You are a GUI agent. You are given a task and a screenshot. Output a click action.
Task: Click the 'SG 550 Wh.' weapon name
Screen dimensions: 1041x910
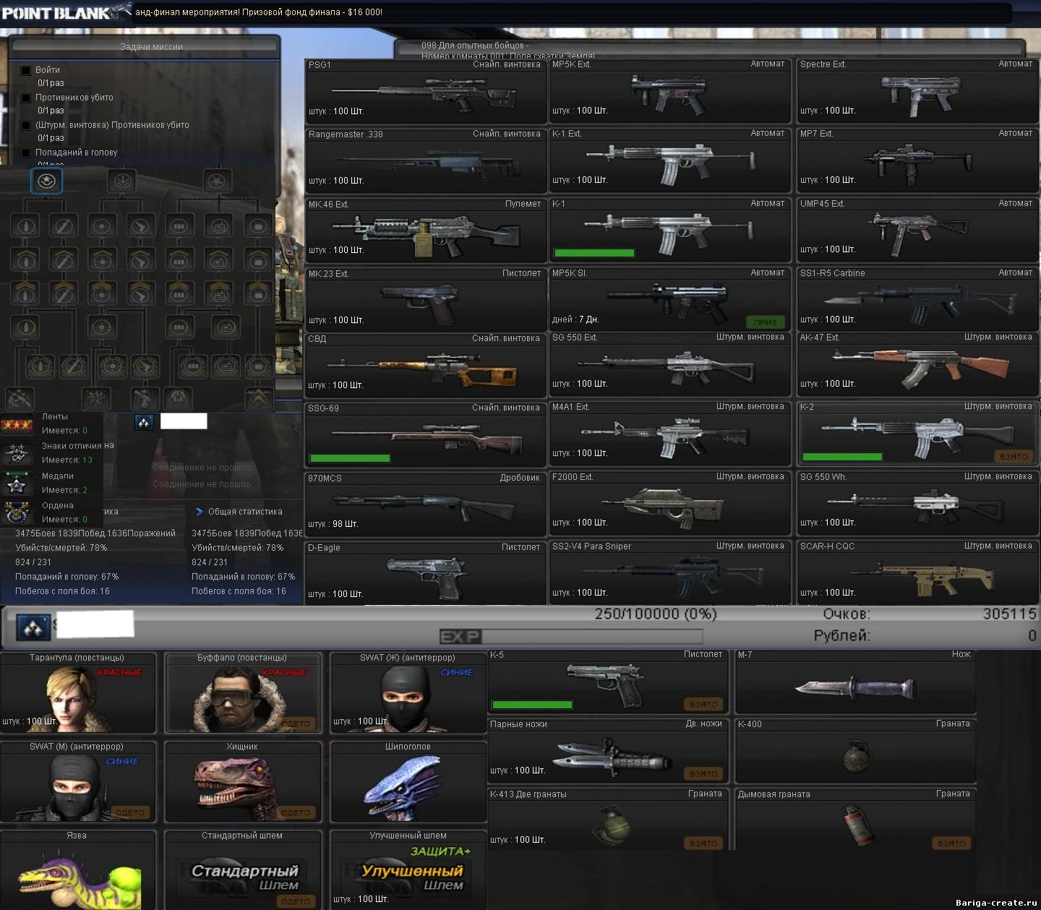823,477
